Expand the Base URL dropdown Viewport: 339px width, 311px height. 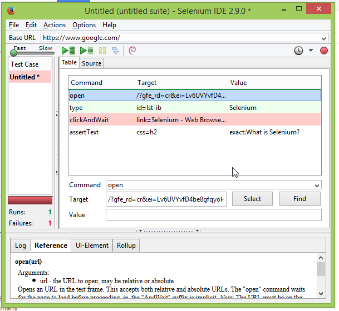[x=323, y=38]
